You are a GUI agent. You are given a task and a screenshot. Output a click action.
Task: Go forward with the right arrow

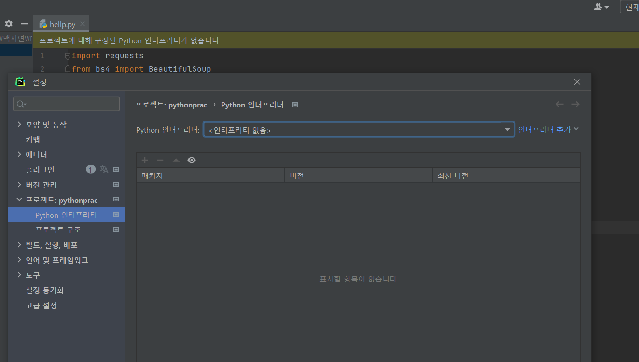click(x=575, y=104)
